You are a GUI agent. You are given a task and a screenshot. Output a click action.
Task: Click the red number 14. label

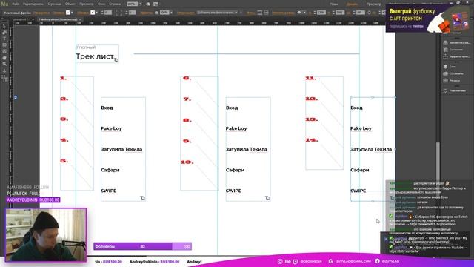(x=312, y=140)
